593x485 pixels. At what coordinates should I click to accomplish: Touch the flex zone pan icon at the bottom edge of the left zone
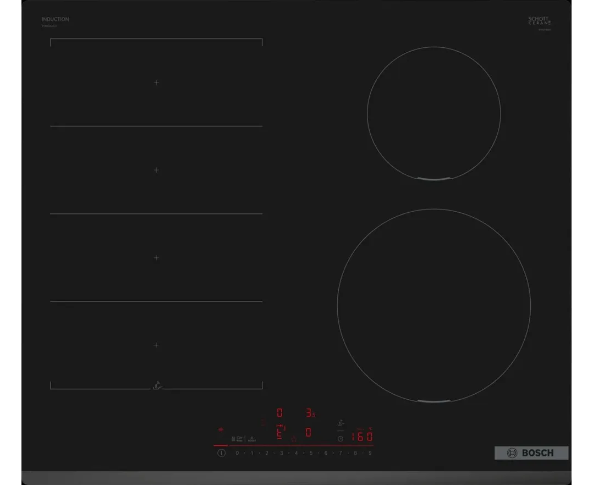(157, 386)
